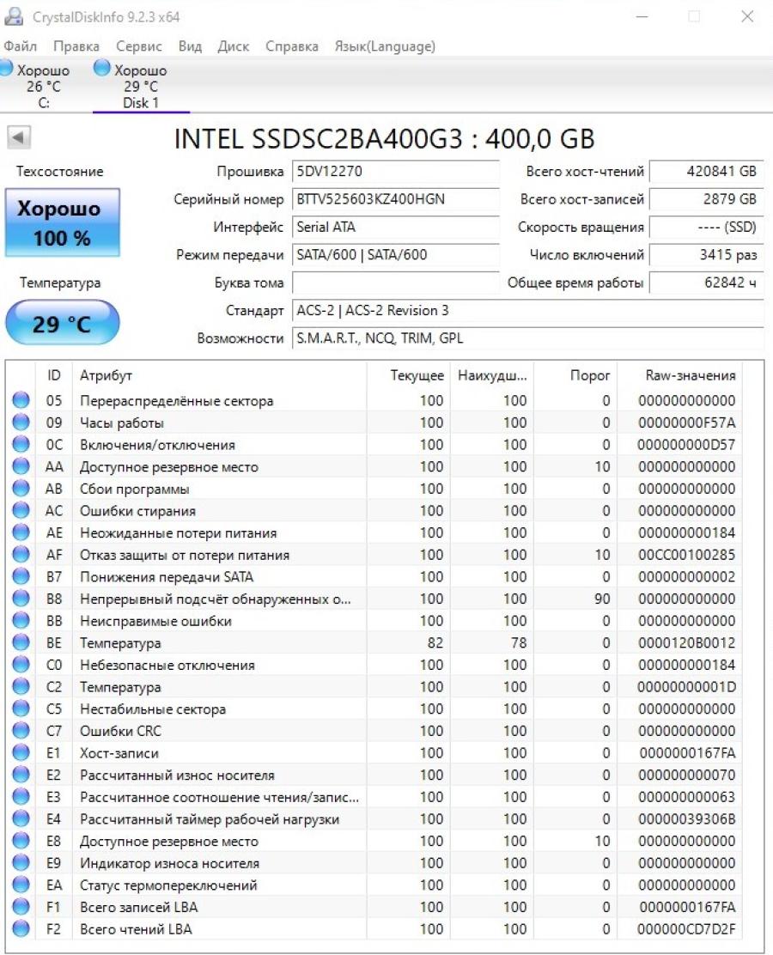The height and width of the screenshot is (955, 773).
Task: Click the CrystalDiskInfo icon in the title bar
Action: click(15, 15)
